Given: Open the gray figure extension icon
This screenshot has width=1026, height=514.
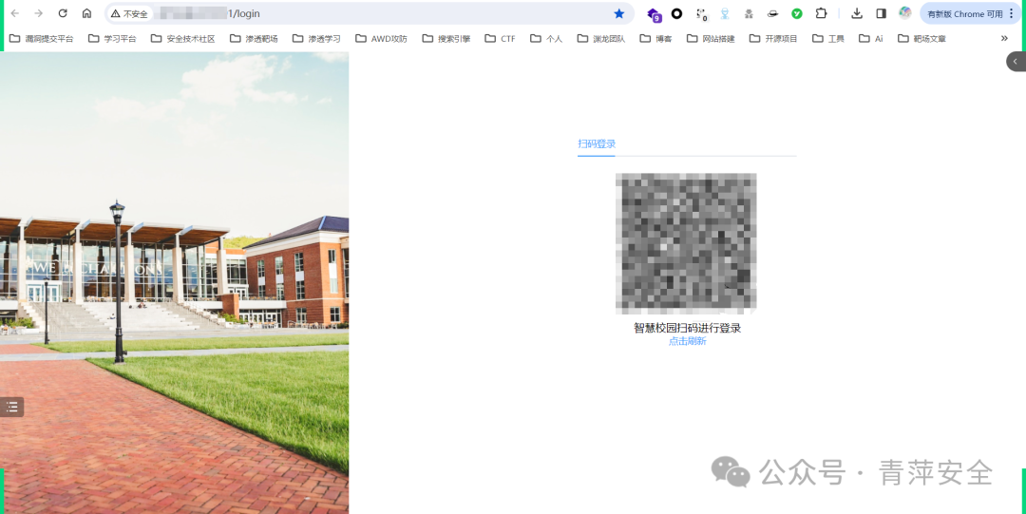Looking at the screenshot, I should point(750,13).
